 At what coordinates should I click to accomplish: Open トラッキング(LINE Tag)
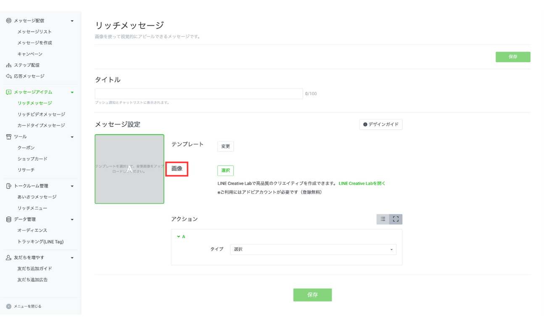[x=40, y=242]
